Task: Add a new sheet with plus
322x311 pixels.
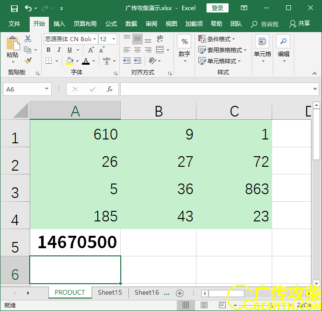Action: tap(180, 293)
